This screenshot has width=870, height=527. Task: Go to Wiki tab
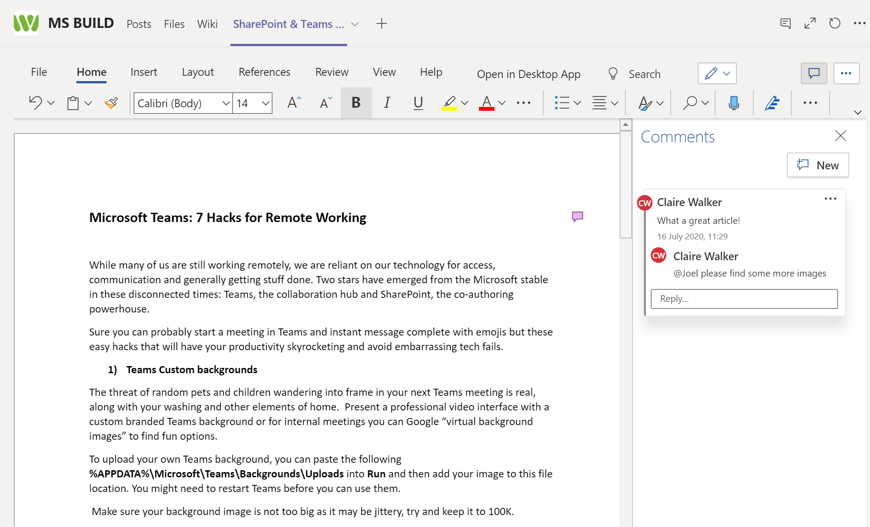click(207, 24)
